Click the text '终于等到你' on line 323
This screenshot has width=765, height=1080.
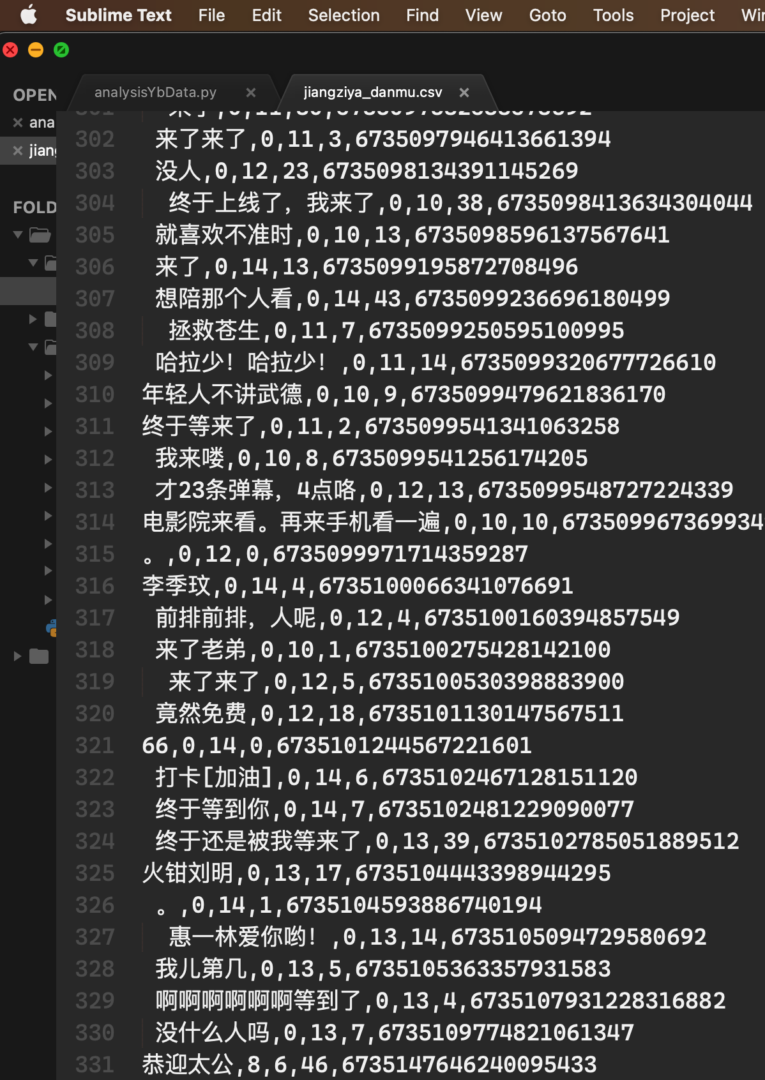tap(213, 809)
